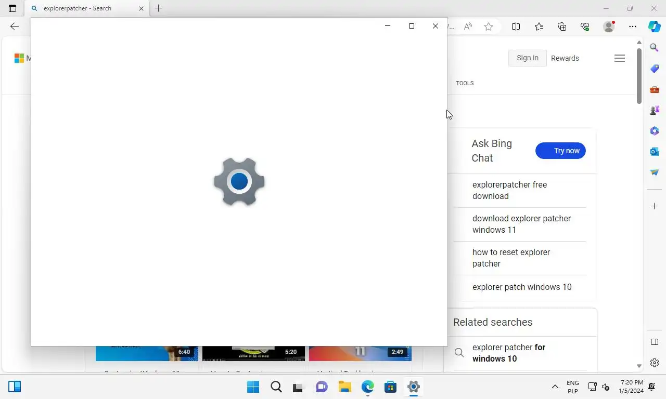This screenshot has width=666, height=399.
Task: Open the video thumbnail with 6:40 duration
Action: click(147, 353)
